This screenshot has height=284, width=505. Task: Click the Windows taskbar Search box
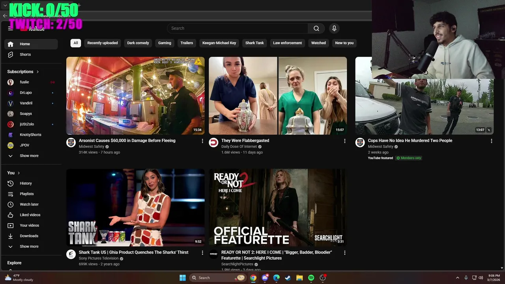(x=218, y=278)
